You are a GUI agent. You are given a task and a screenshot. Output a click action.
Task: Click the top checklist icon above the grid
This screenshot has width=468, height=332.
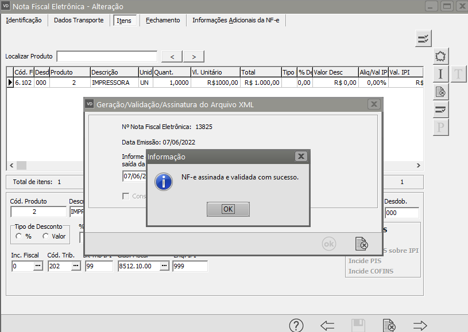pyautogui.click(x=423, y=38)
